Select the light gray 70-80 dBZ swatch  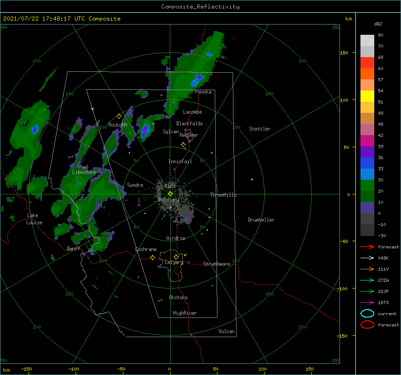(367, 41)
